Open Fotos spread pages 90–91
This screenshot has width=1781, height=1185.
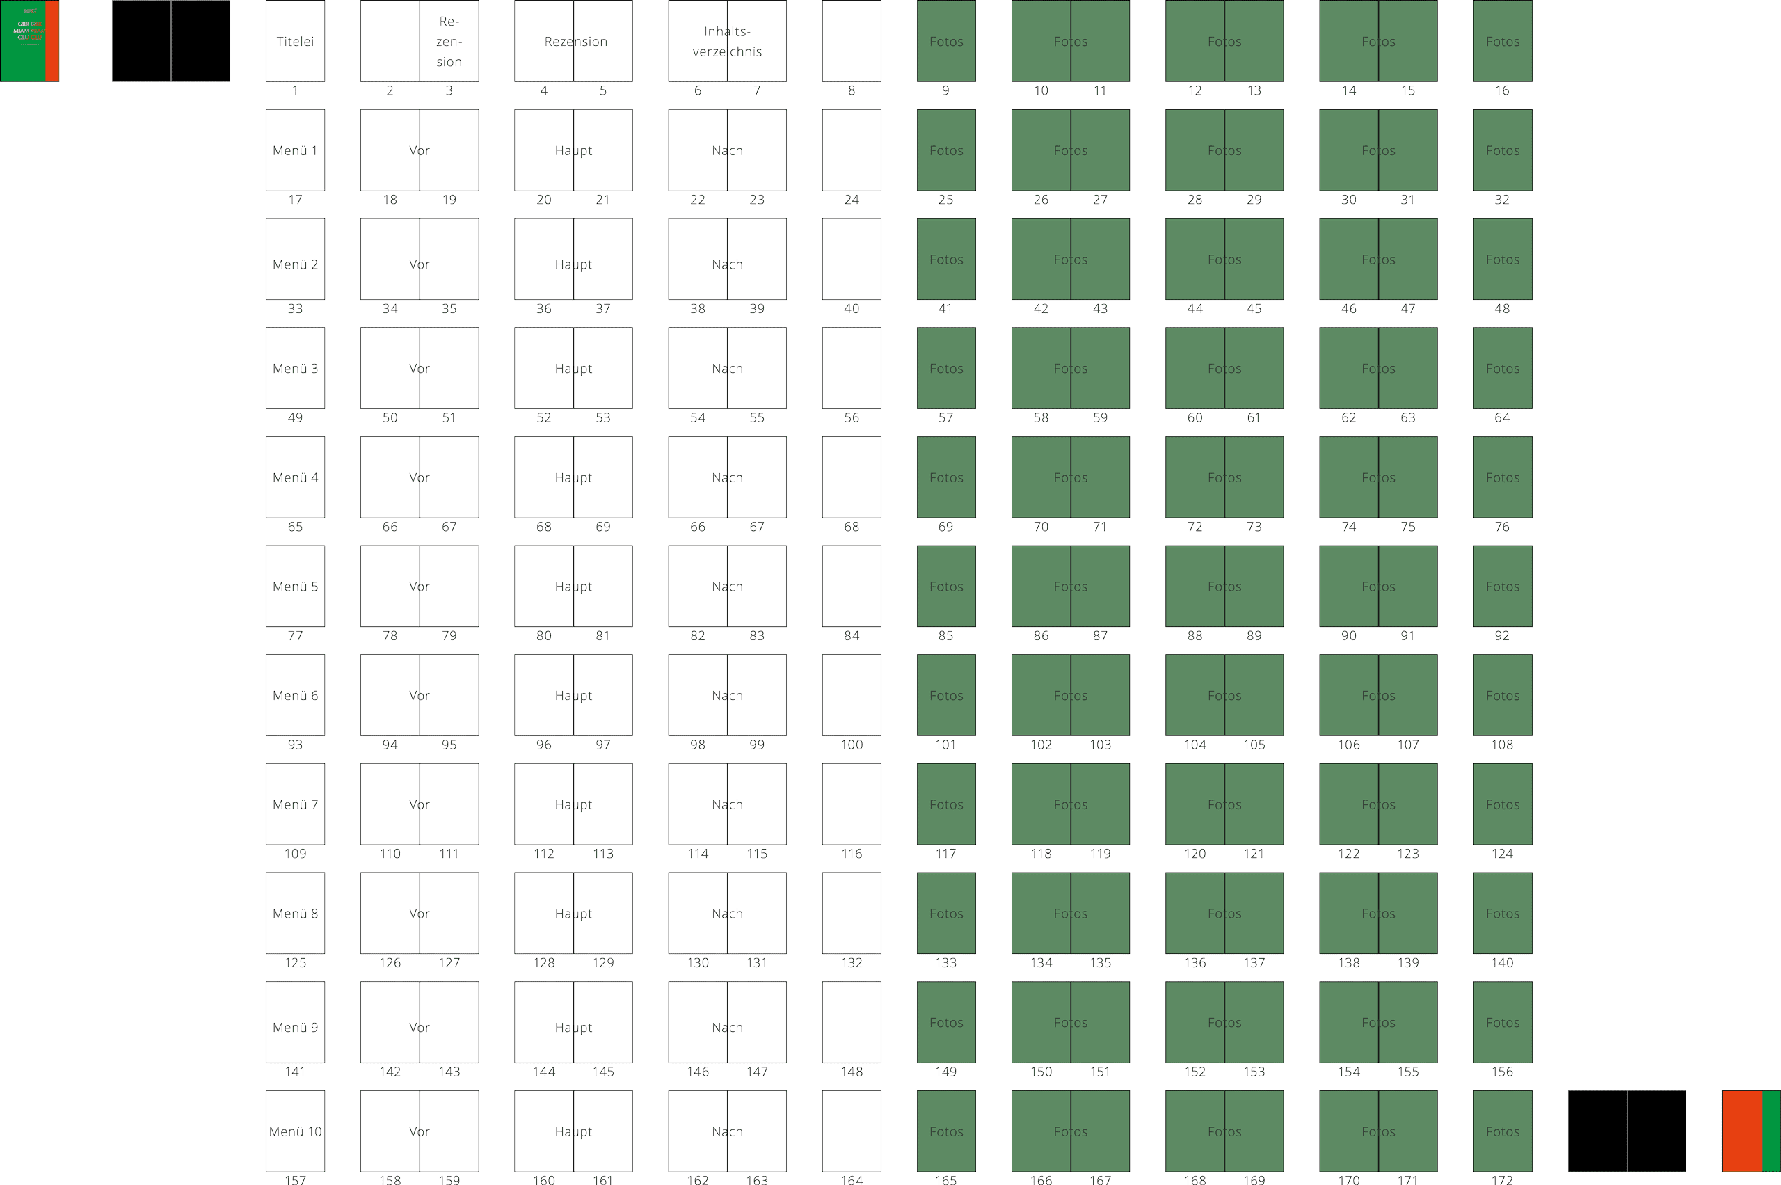click(1378, 587)
